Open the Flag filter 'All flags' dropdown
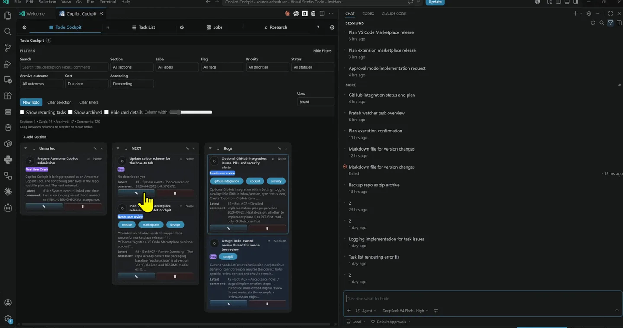The height and width of the screenshot is (328, 623). click(x=222, y=67)
